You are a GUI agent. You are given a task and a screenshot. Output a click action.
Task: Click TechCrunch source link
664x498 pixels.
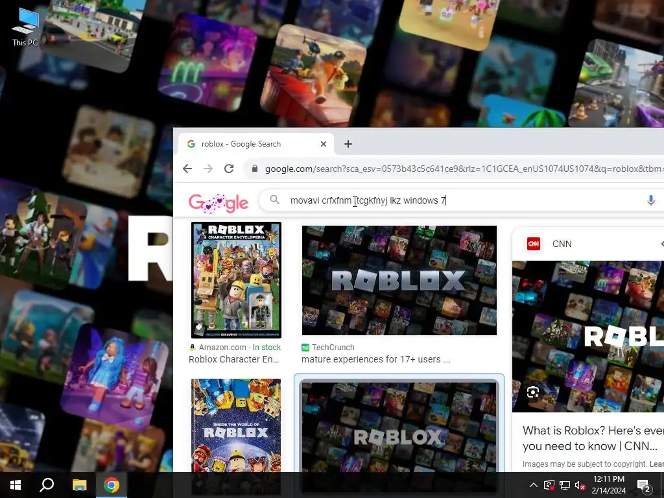(x=333, y=348)
